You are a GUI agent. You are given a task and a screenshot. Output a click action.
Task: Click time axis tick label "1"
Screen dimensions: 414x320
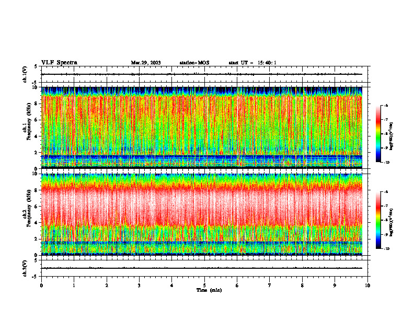tap(74, 285)
